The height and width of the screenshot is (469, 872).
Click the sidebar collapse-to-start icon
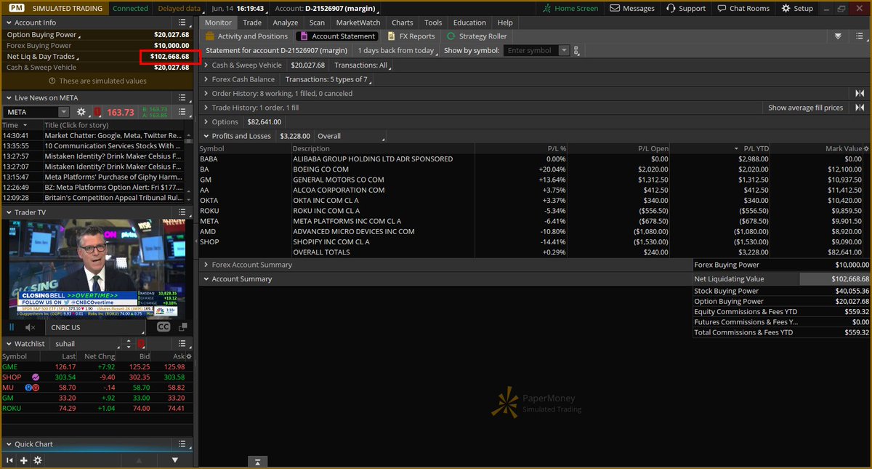pyautogui.click(x=10, y=460)
